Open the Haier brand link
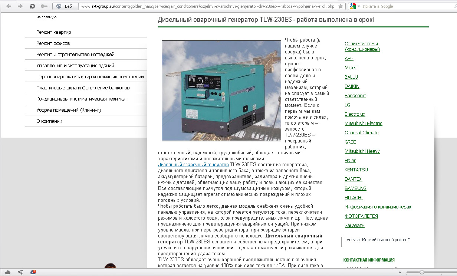 pyautogui.click(x=350, y=161)
